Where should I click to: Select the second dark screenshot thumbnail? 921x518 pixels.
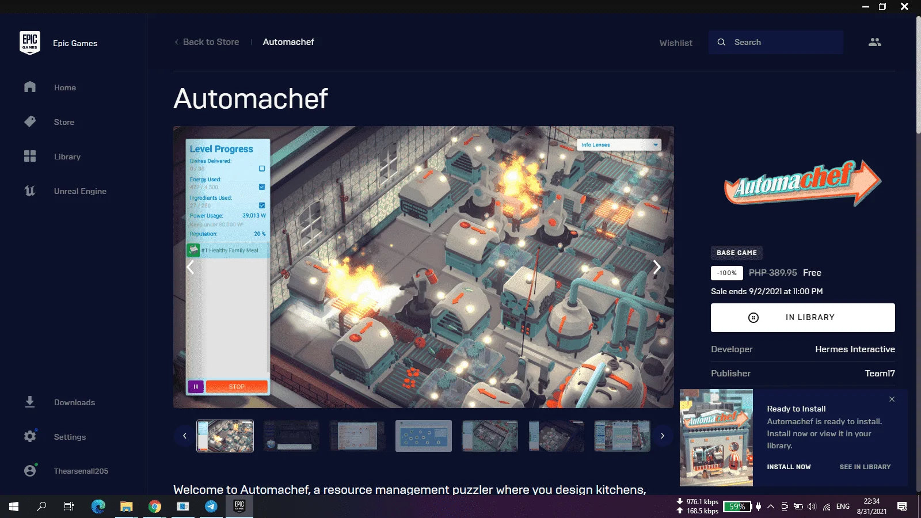[291, 436]
